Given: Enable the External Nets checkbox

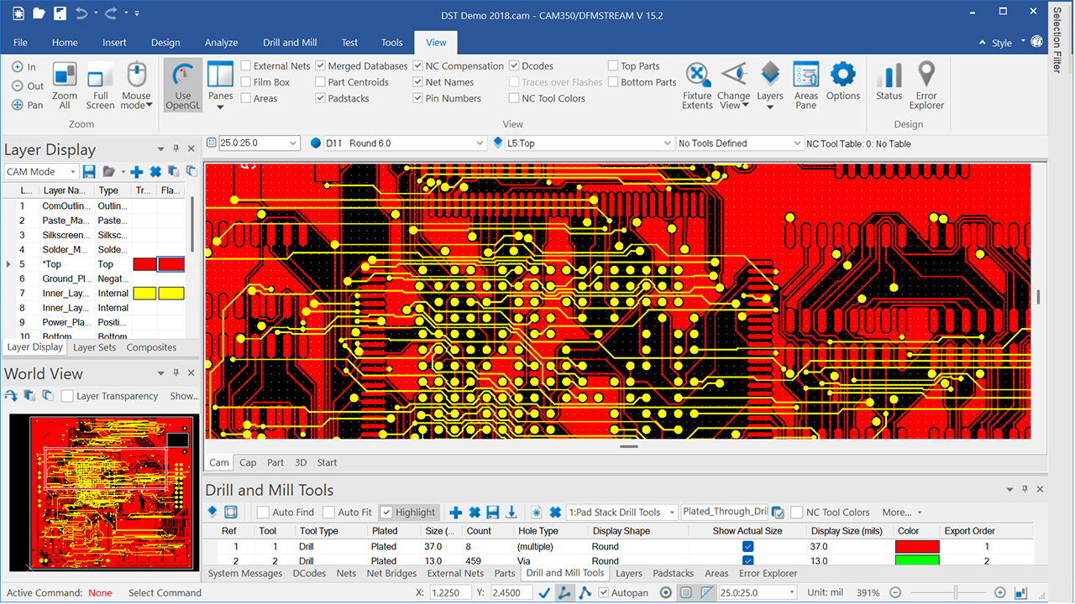Looking at the screenshot, I should click(x=246, y=66).
